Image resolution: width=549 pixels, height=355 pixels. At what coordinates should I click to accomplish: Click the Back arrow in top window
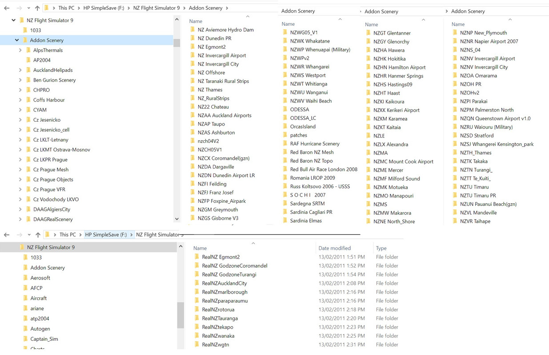pyautogui.click(x=7, y=8)
